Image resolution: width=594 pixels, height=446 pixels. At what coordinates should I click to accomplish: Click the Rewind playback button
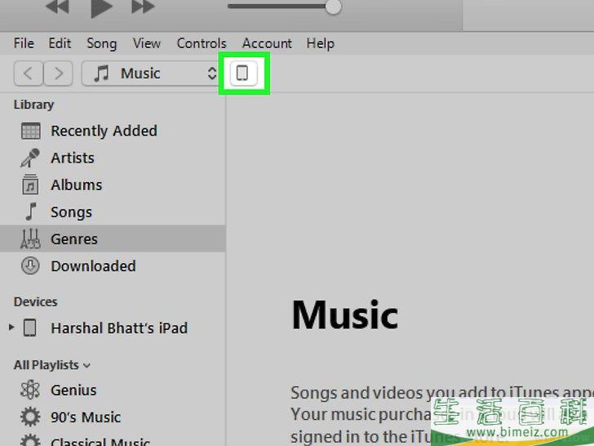58,6
